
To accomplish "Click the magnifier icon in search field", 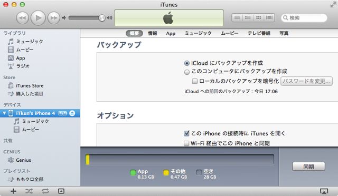I will 285,18.
